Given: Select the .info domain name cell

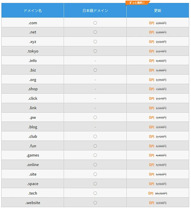Looking at the screenshot, I should (x=32, y=61).
